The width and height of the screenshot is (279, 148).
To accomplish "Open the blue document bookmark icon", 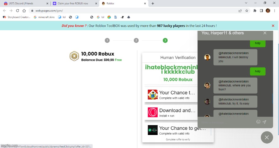I will (116, 17).
